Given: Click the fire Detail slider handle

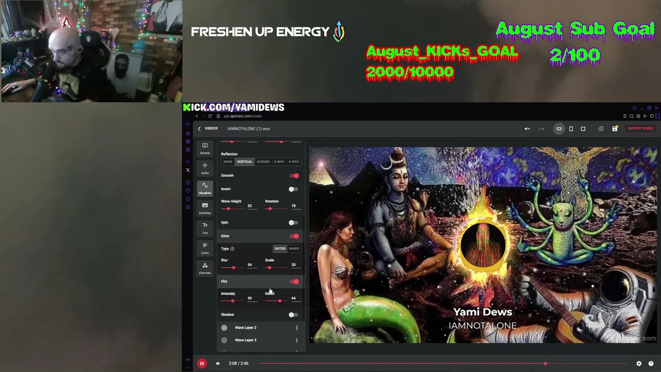Looking at the screenshot, I should 279,301.
